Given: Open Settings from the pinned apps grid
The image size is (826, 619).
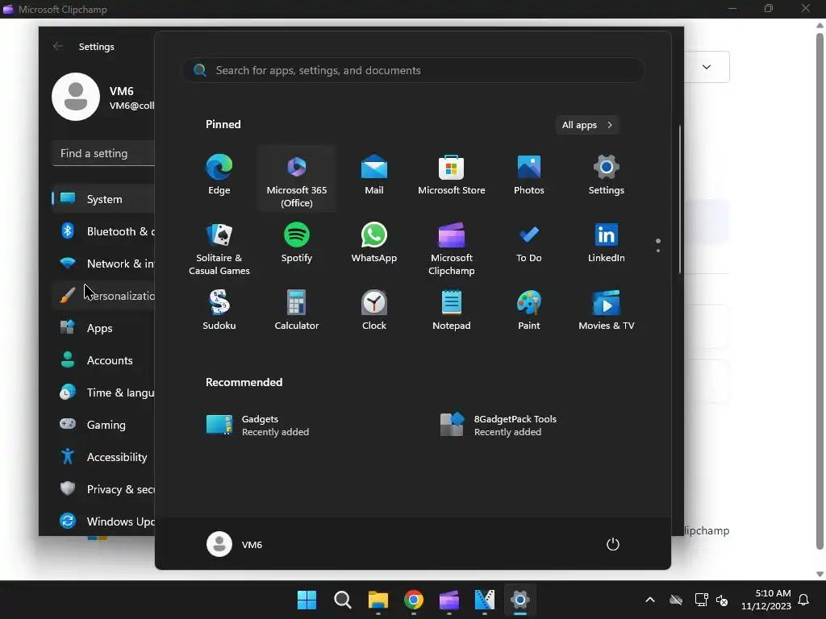Looking at the screenshot, I should (607, 177).
